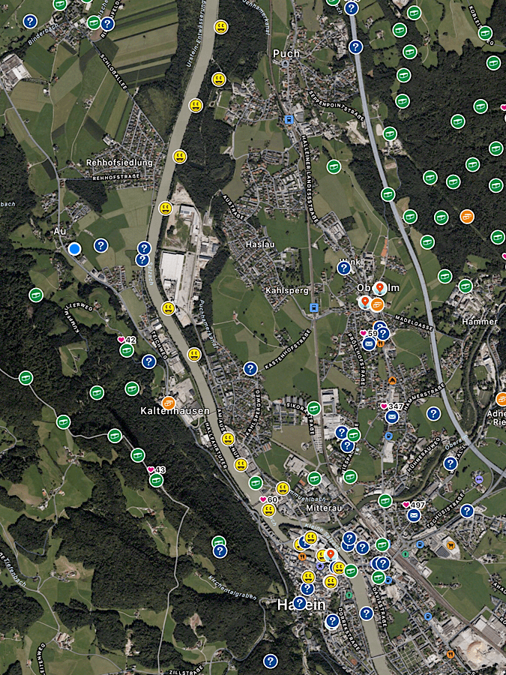The height and width of the screenshot is (675, 506).
Task: Select the red location pin on Oberalm
Action: click(380, 288)
